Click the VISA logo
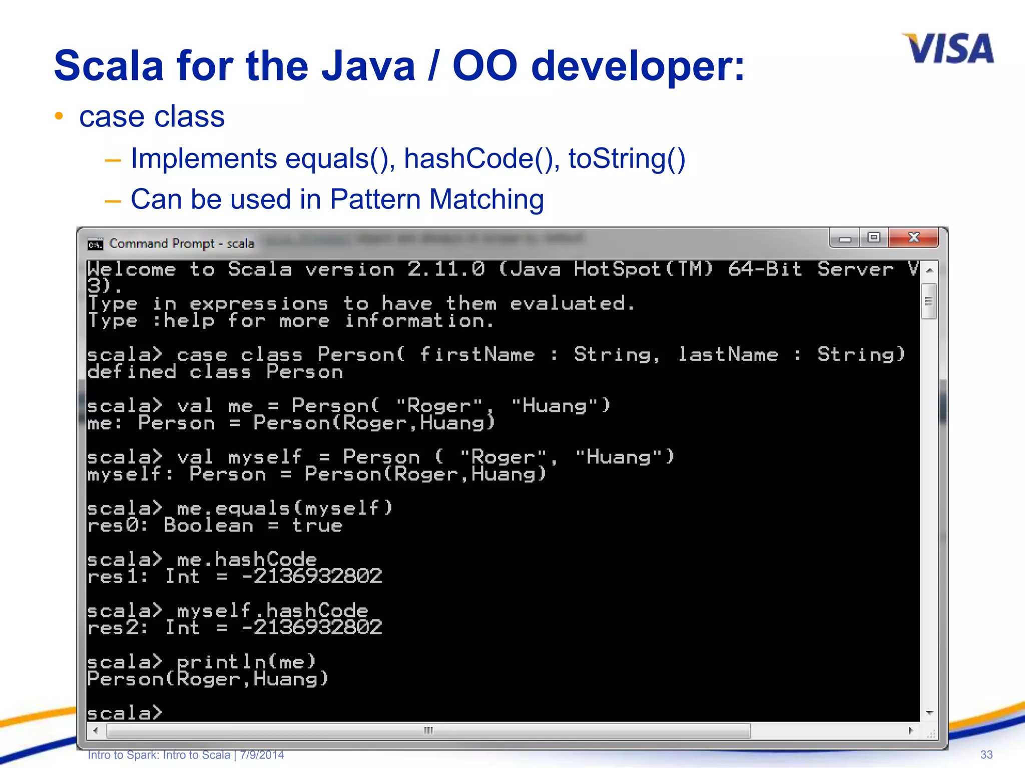The width and height of the screenshot is (1025, 768). tap(948, 48)
